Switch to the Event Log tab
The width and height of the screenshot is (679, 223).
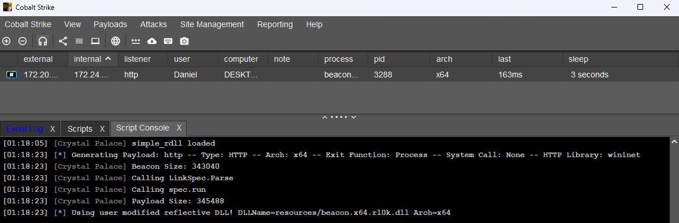click(24, 129)
